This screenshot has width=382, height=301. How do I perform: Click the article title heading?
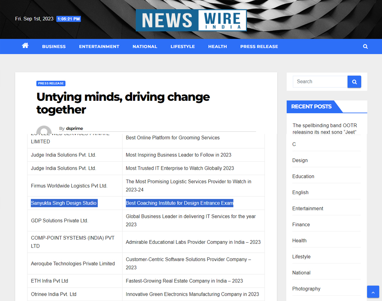123,103
